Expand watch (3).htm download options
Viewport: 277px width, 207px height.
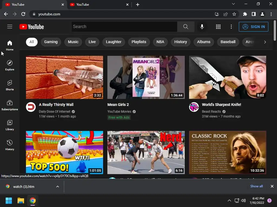58,187
